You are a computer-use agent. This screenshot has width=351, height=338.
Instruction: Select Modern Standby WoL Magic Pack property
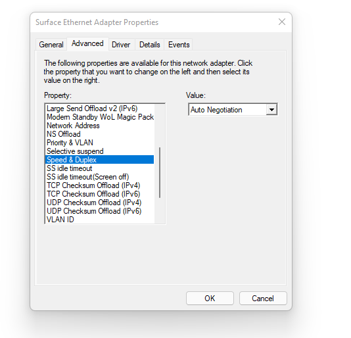click(x=100, y=117)
